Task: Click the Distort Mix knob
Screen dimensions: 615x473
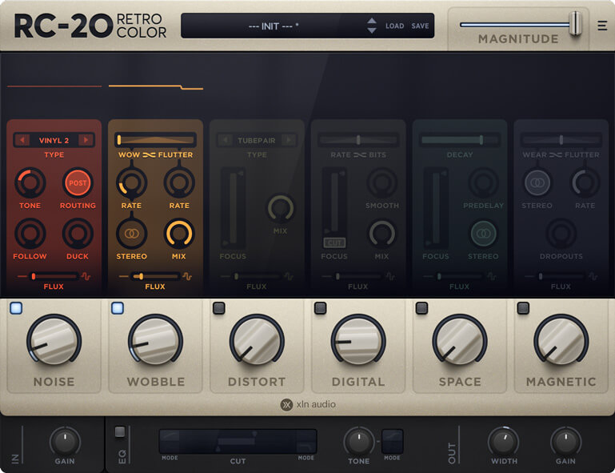Action: (281, 208)
